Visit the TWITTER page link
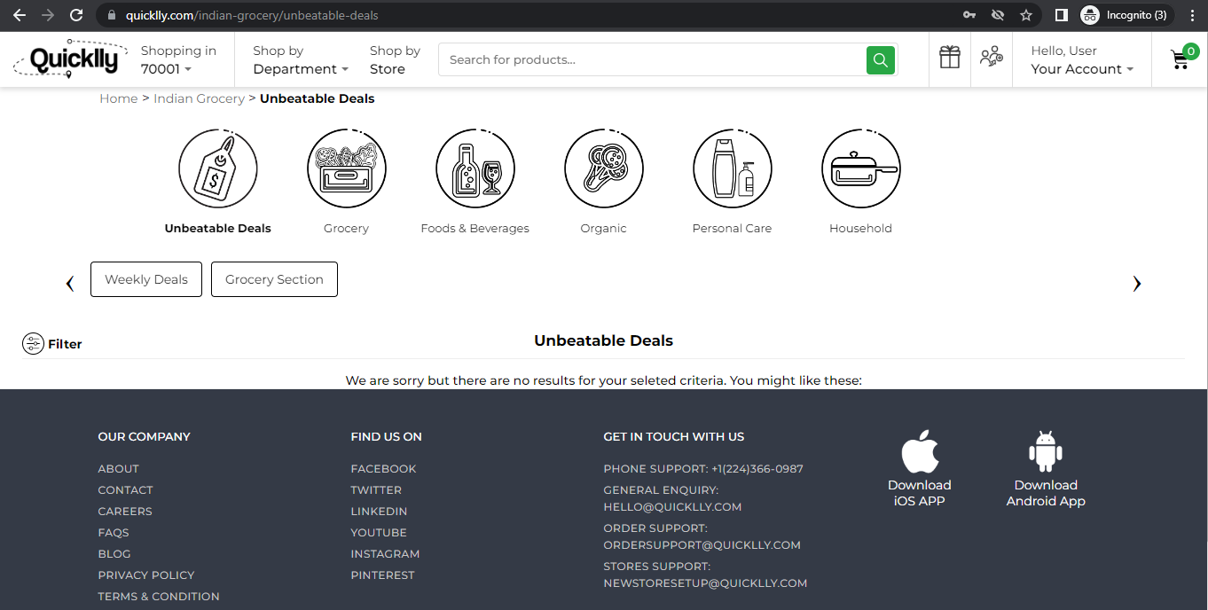 pos(376,490)
